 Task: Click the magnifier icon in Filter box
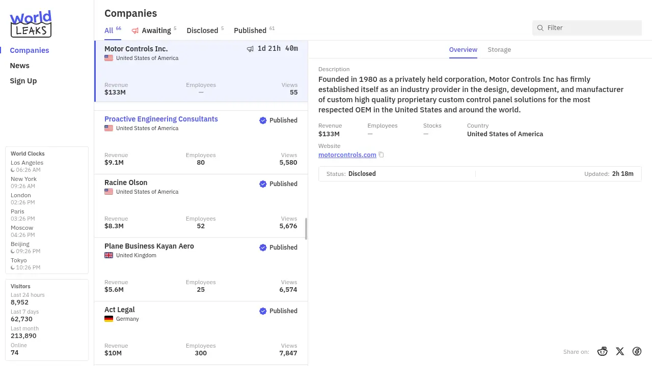pyautogui.click(x=540, y=28)
